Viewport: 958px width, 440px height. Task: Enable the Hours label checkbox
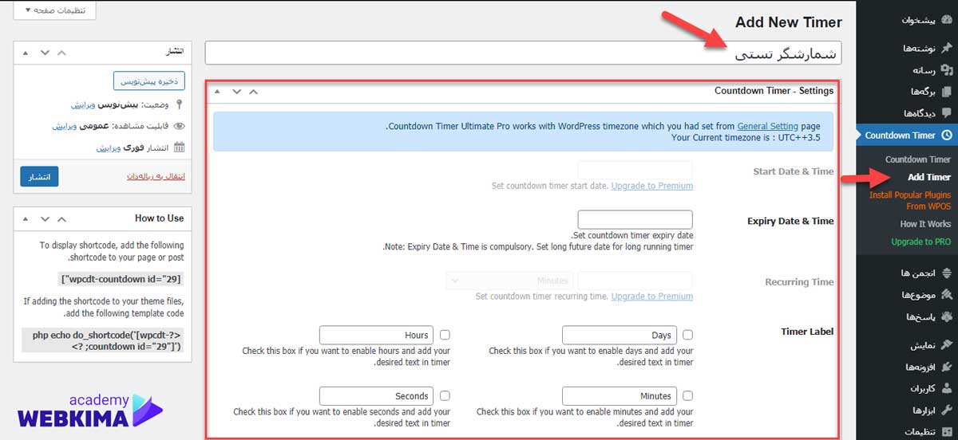[445, 336]
